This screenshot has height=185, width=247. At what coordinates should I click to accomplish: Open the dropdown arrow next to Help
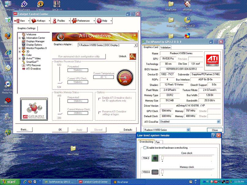(111, 21)
